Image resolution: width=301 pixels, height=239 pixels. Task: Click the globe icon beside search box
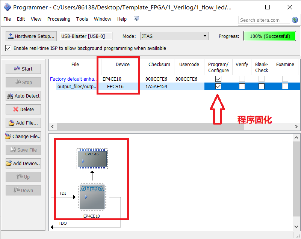tap(295, 20)
